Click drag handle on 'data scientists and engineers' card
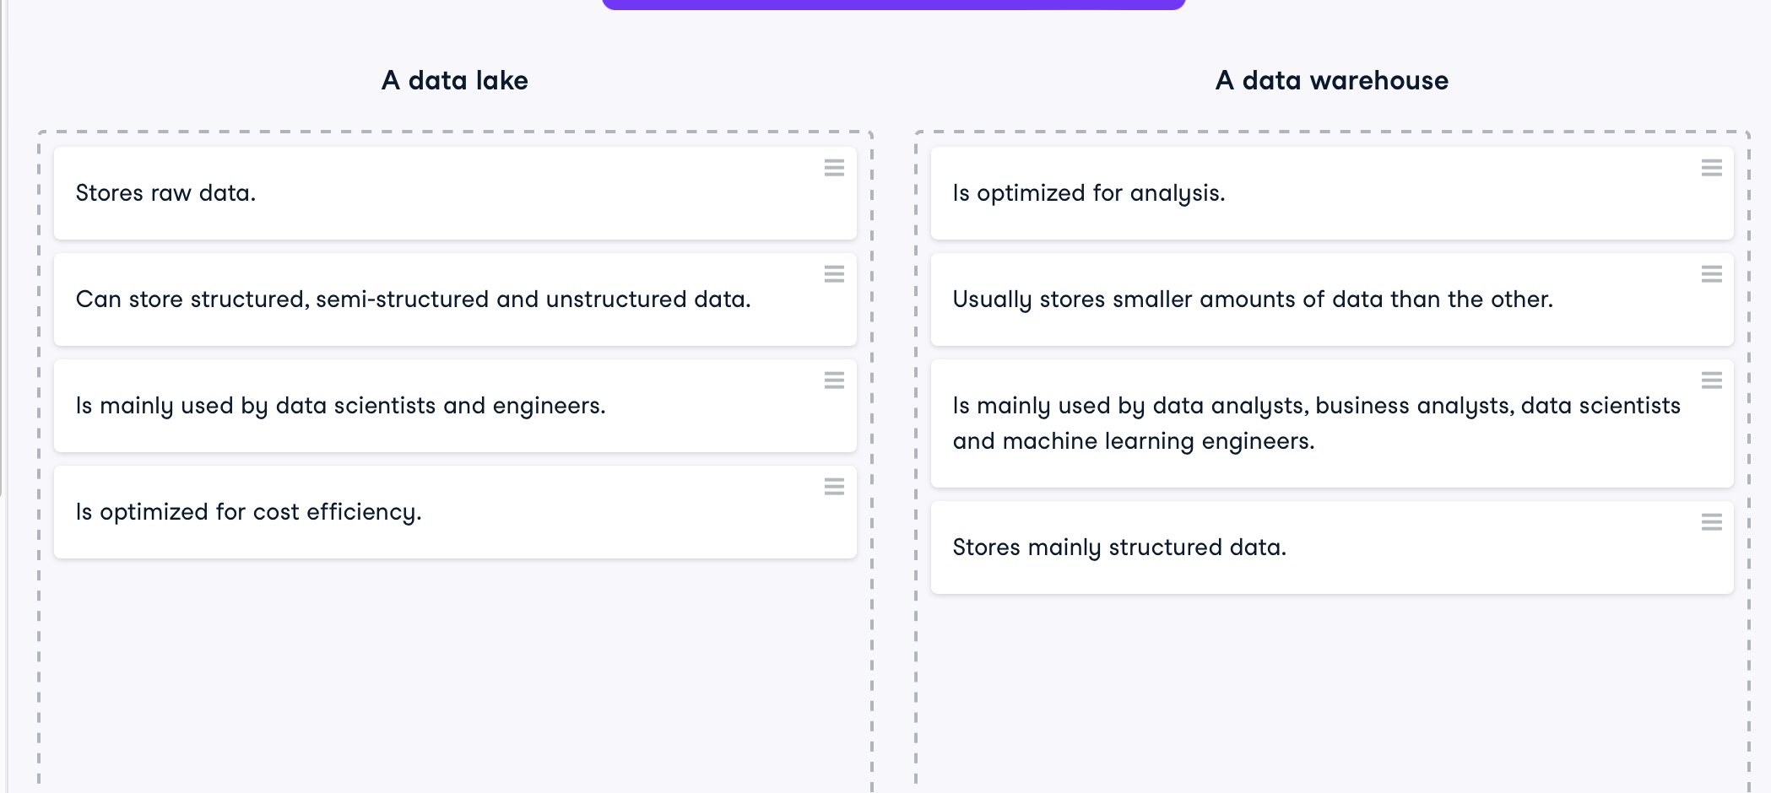Viewport: 1771px width, 793px height. (x=834, y=380)
